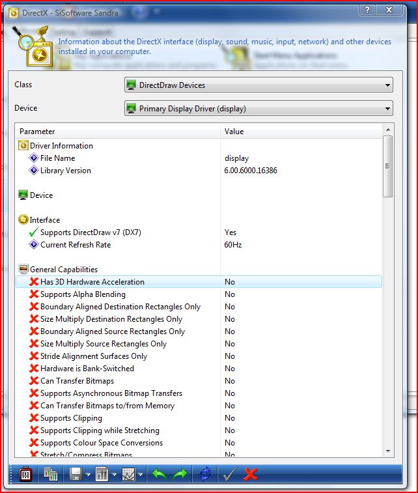The height and width of the screenshot is (493, 418).
Task: Click the monitor icon beside the Device group
Action: [x=23, y=195]
